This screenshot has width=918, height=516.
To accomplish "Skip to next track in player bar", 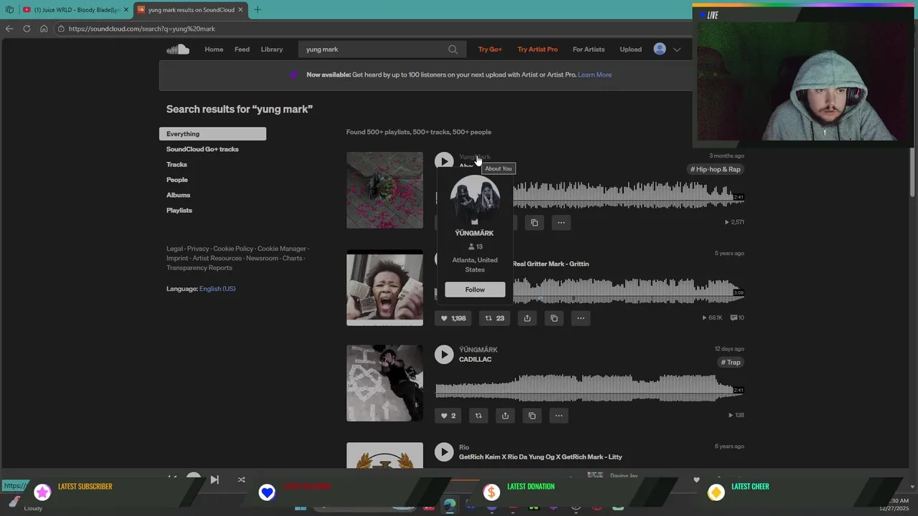I will [x=214, y=479].
